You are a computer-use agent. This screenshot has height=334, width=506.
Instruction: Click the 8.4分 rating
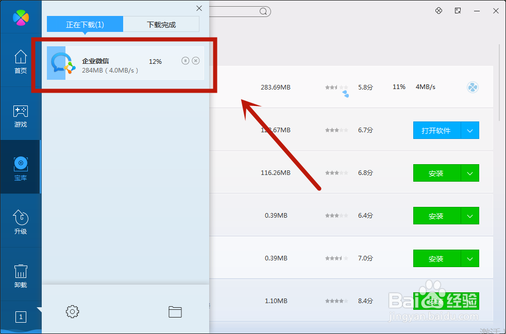click(365, 301)
